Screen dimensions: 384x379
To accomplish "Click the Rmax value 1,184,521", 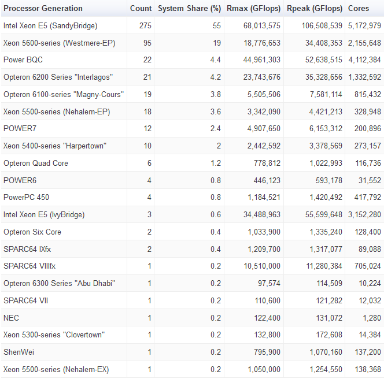I will pyautogui.click(x=264, y=197).
